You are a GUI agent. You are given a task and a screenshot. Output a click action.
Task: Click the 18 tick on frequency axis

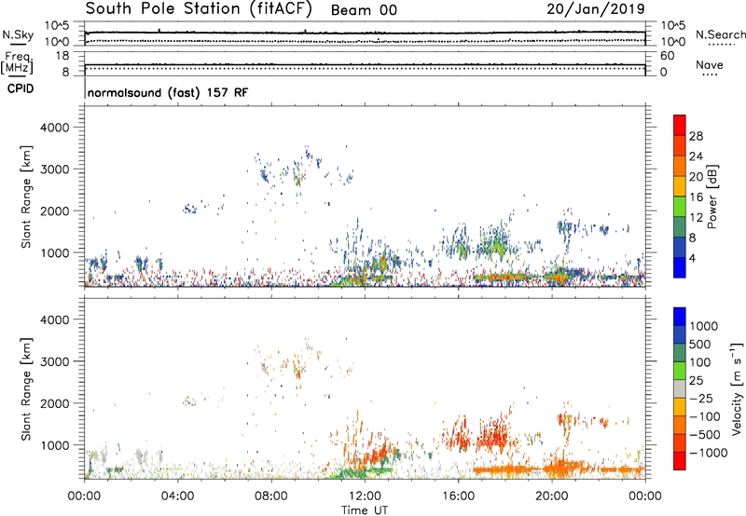pyautogui.click(x=62, y=56)
